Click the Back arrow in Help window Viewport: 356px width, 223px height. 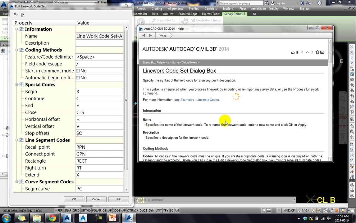[x=144, y=35]
